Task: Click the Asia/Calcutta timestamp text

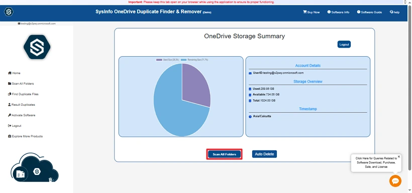Action: [262, 116]
